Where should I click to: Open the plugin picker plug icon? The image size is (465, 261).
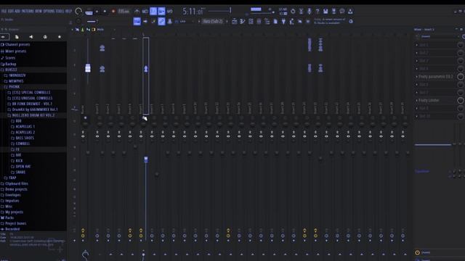tap(283, 21)
